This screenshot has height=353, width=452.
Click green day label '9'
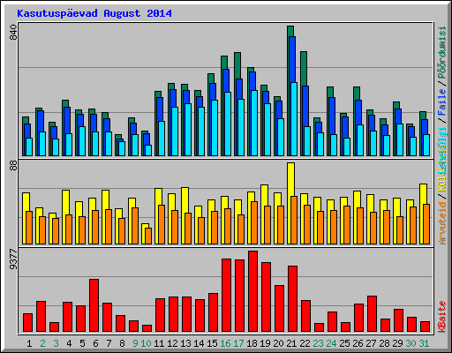click(x=135, y=343)
